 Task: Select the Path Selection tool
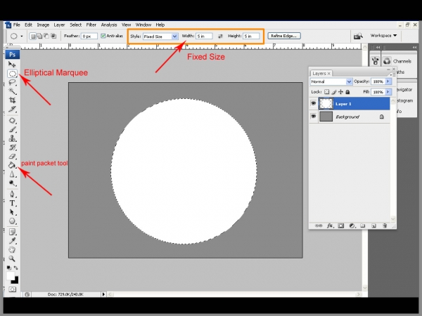coord(12,212)
